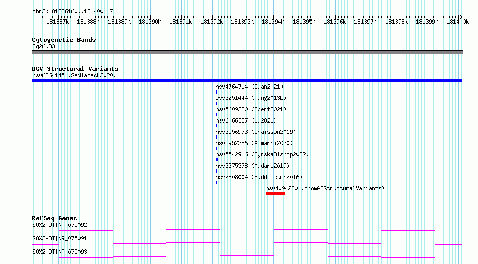Click the Cytogenetic Bands track title
This screenshot has height=264, width=478.
[x=64, y=40]
